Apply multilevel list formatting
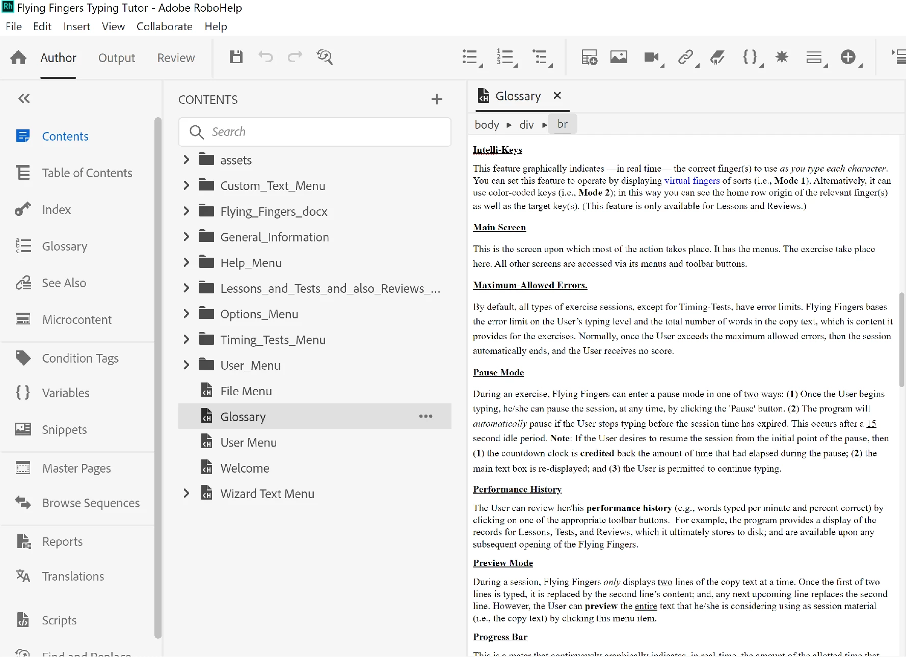906x657 pixels. pos(542,58)
